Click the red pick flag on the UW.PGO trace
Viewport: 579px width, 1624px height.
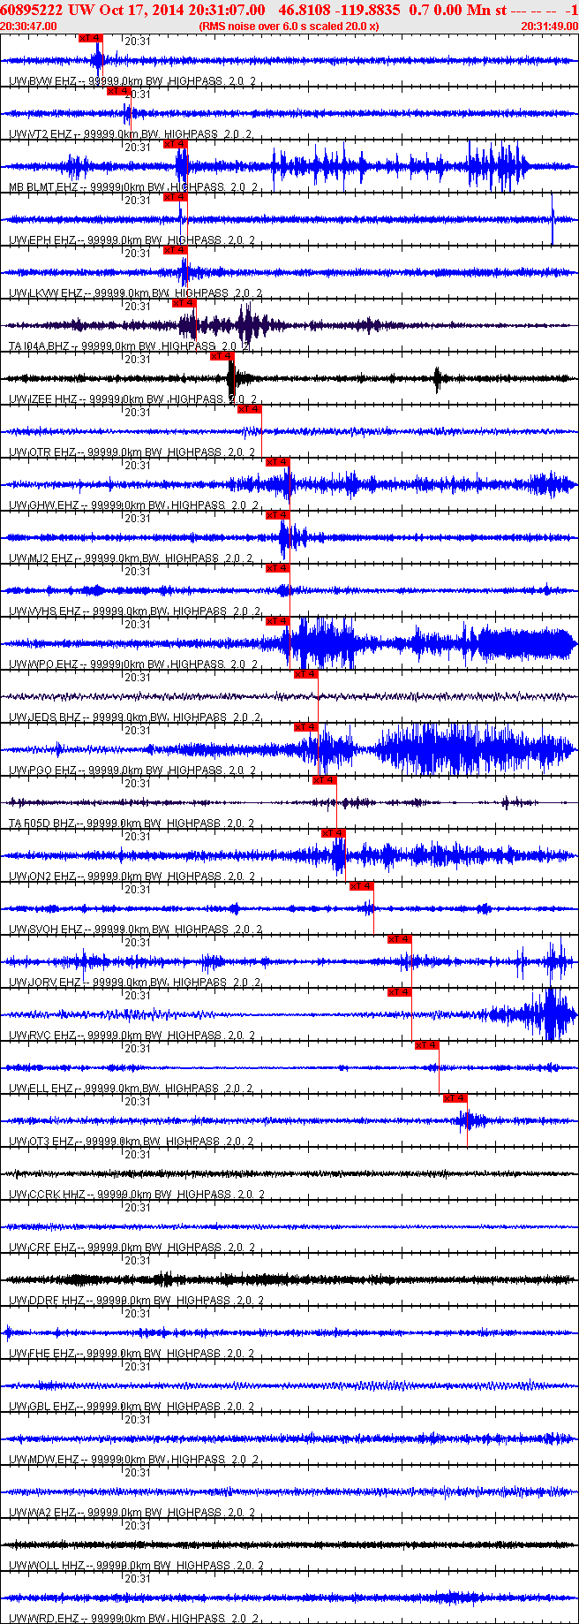[306, 727]
